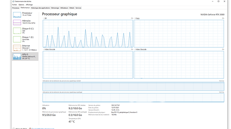Select the Mémoire usage graph thumbnail
This screenshot has height=129, width=231.
click(x=17, y=22)
